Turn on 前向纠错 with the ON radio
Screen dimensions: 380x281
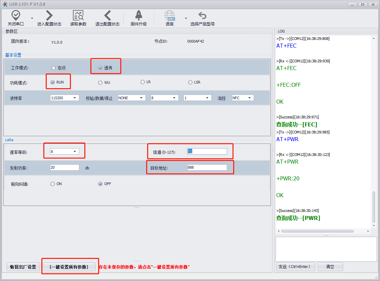[x=52, y=184]
